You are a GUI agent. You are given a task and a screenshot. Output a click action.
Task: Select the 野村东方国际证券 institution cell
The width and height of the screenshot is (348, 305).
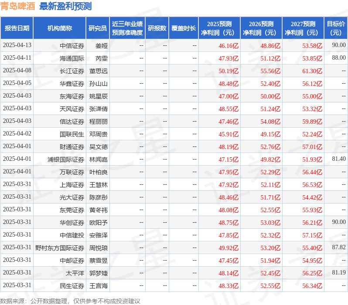[x=60, y=248]
